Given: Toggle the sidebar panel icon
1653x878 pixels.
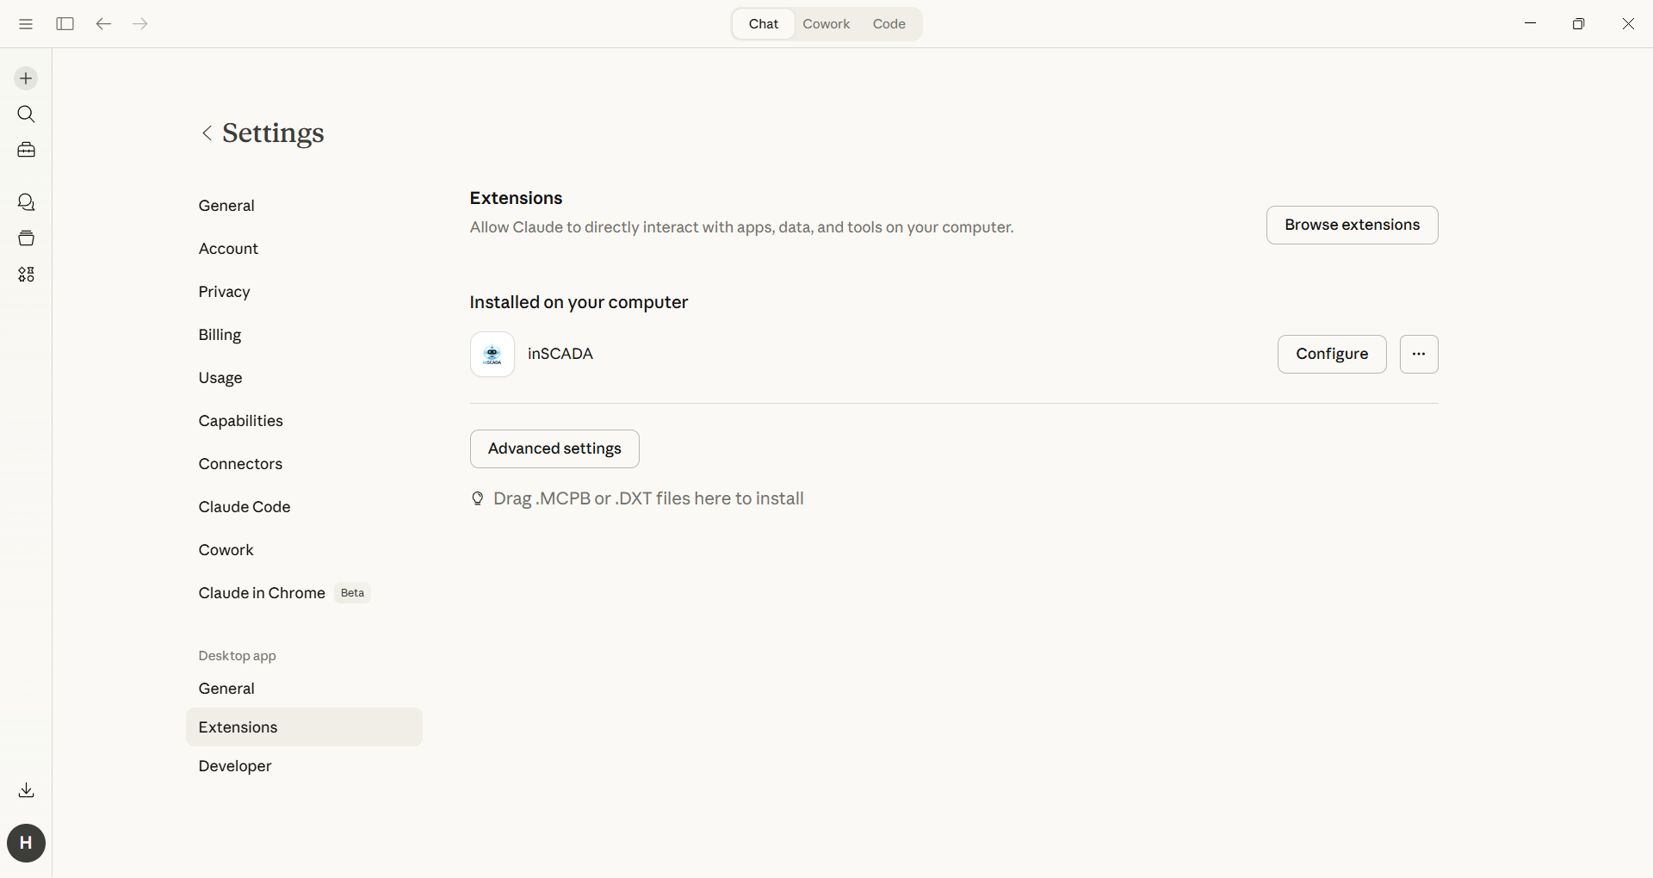Looking at the screenshot, I should (65, 24).
